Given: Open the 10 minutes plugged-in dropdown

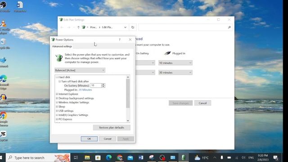Looking at the screenshot, I should 175,63.
